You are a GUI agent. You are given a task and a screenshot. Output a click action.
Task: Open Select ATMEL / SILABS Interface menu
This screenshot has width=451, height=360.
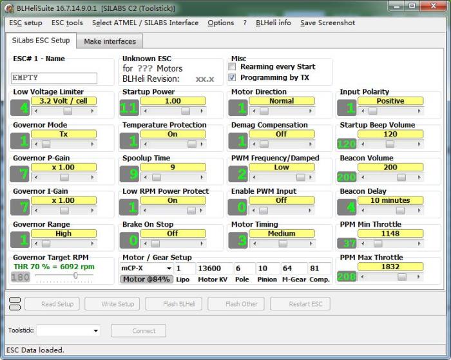145,23
